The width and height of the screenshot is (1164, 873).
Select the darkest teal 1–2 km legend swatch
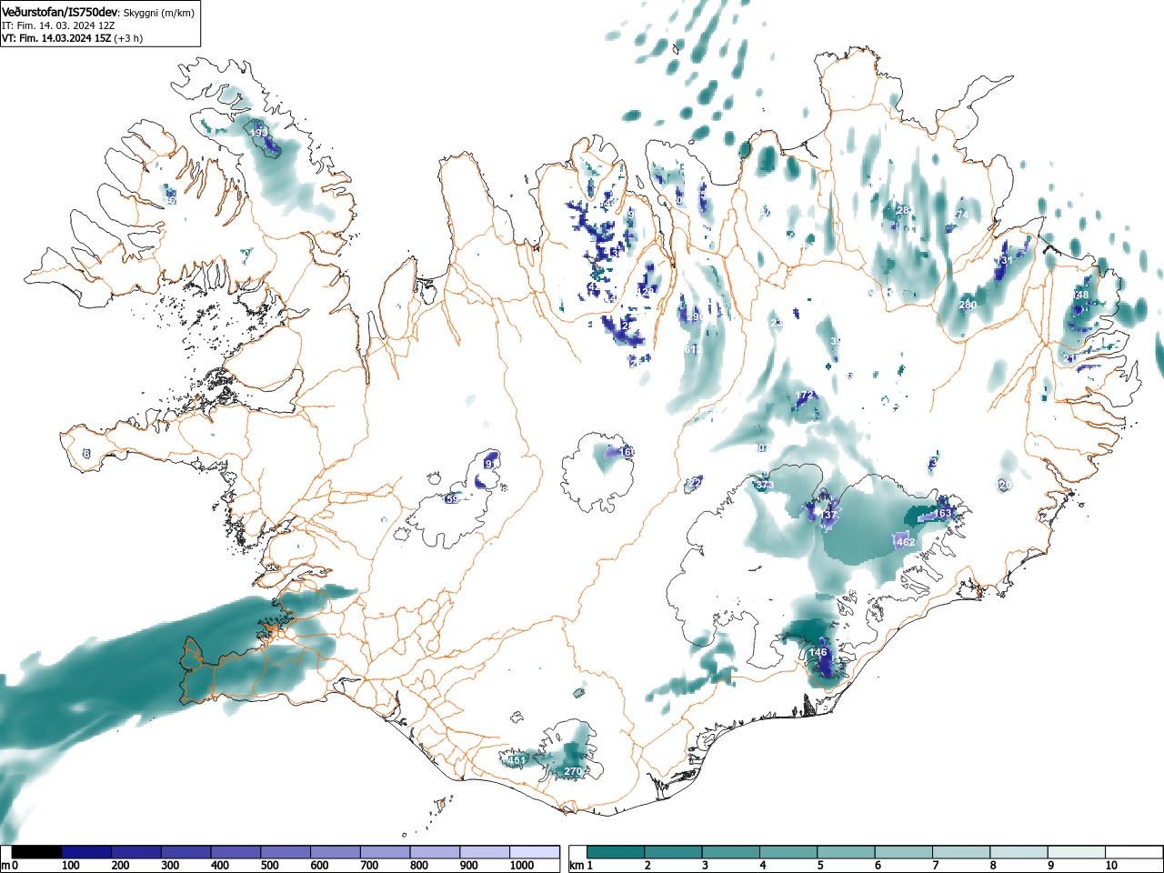point(616,852)
